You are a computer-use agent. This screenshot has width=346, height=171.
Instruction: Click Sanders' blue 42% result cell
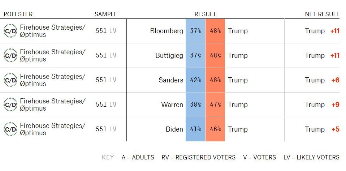pyautogui.click(x=195, y=80)
